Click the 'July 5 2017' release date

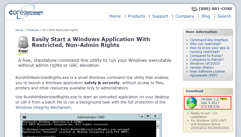pyautogui.click(x=210, y=103)
